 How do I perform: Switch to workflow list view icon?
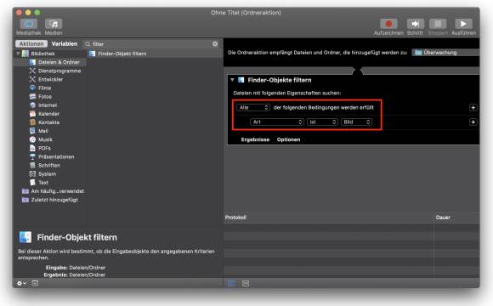pyautogui.click(x=231, y=283)
